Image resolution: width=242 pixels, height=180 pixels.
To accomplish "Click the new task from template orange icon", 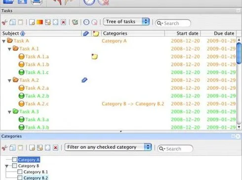I will click(40, 22).
